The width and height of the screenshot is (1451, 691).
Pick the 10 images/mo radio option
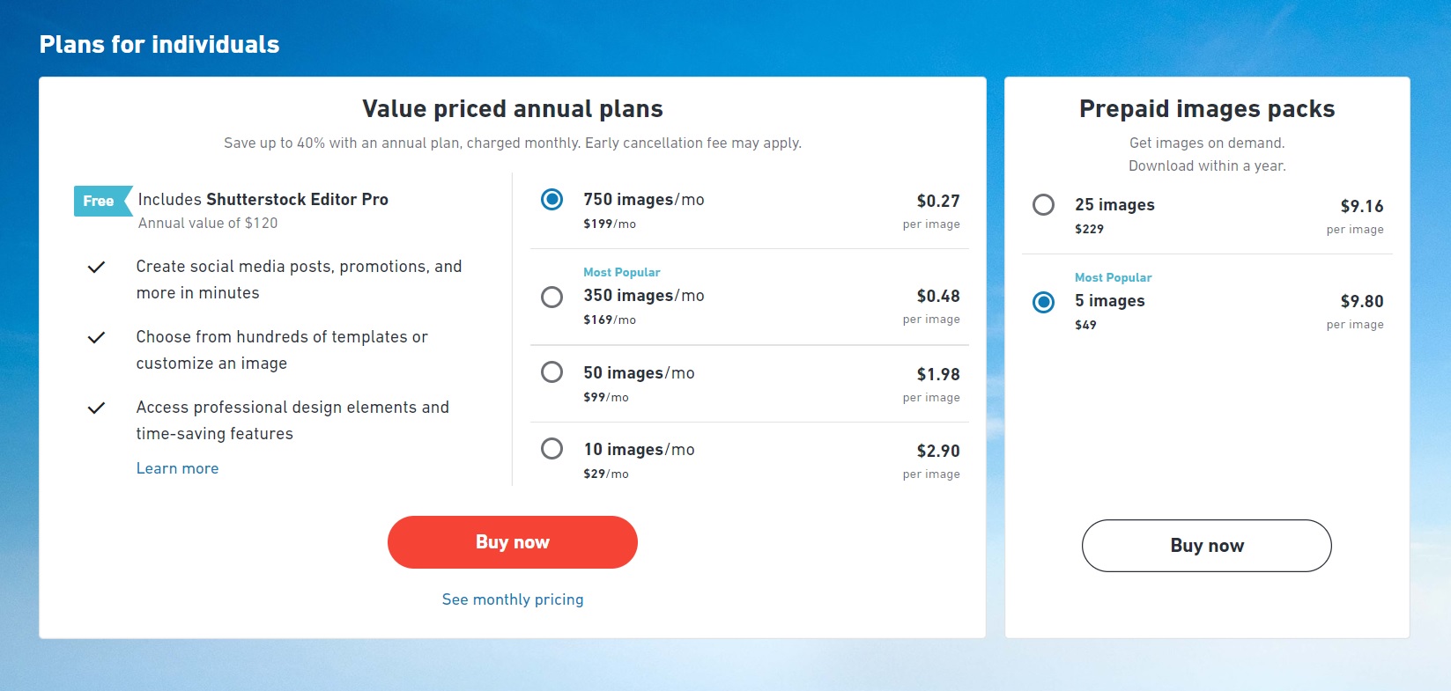[x=552, y=449]
